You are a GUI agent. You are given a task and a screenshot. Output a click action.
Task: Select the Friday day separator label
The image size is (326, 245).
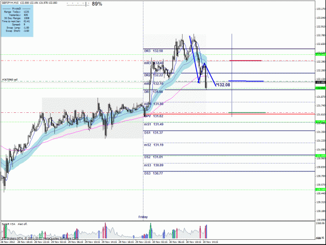point(143,217)
